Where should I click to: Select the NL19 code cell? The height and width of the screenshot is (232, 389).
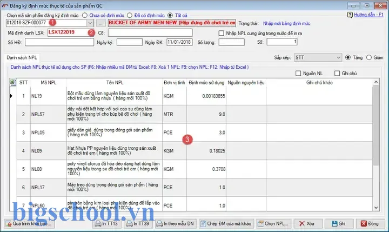49,96
